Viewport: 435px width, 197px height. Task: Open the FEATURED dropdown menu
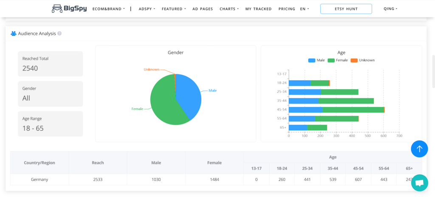point(174,9)
